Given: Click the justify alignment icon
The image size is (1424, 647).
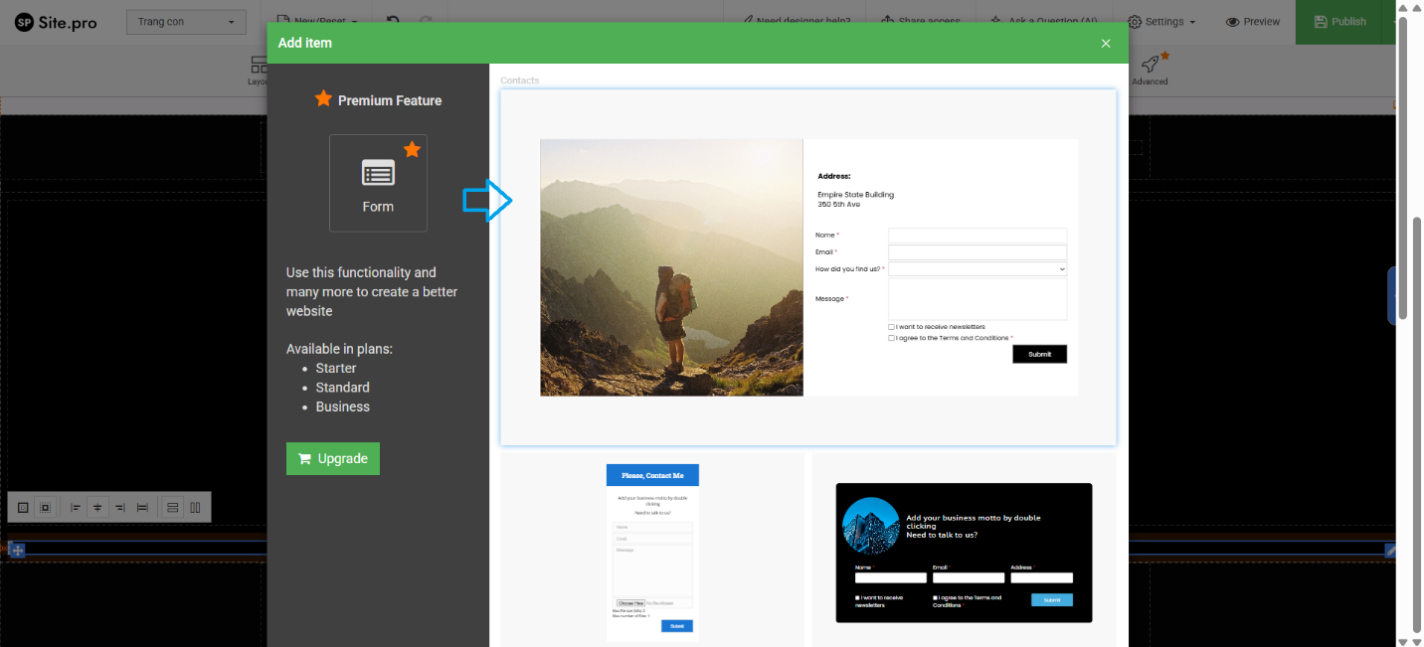Looking at the screenshot, I should click(x=142, y=508).
